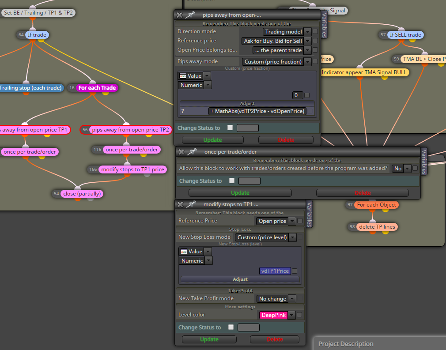The width and height of the screenshot is (446, 350).
Task: Click Update in once per trade panel
Action: coord(240,193)
